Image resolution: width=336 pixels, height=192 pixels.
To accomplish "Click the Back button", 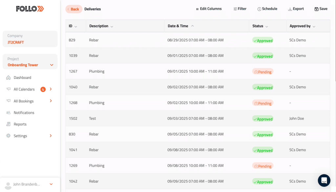I will pyautogui.click(x=73, y=9).
